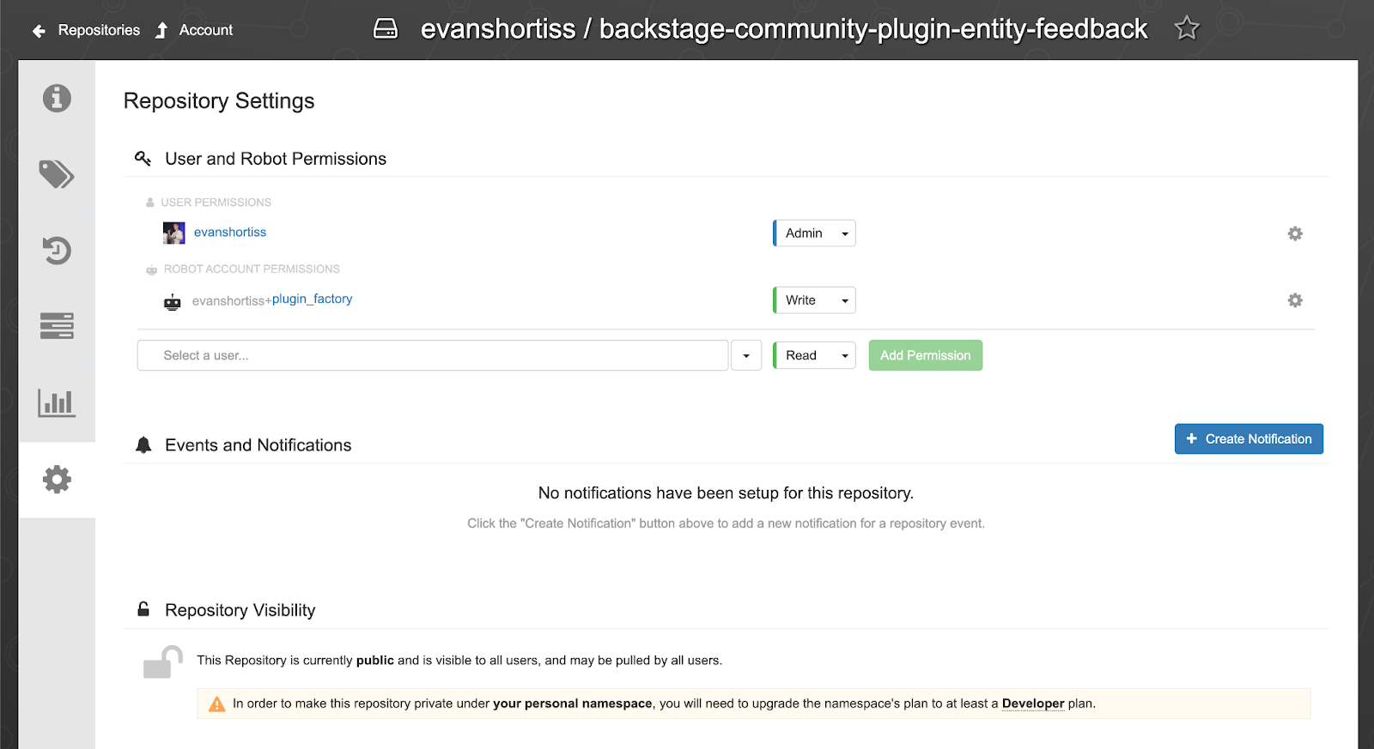
Task: Click the evanshortiss user avatar
Action: pyautogui.click(x=173, y=233)
